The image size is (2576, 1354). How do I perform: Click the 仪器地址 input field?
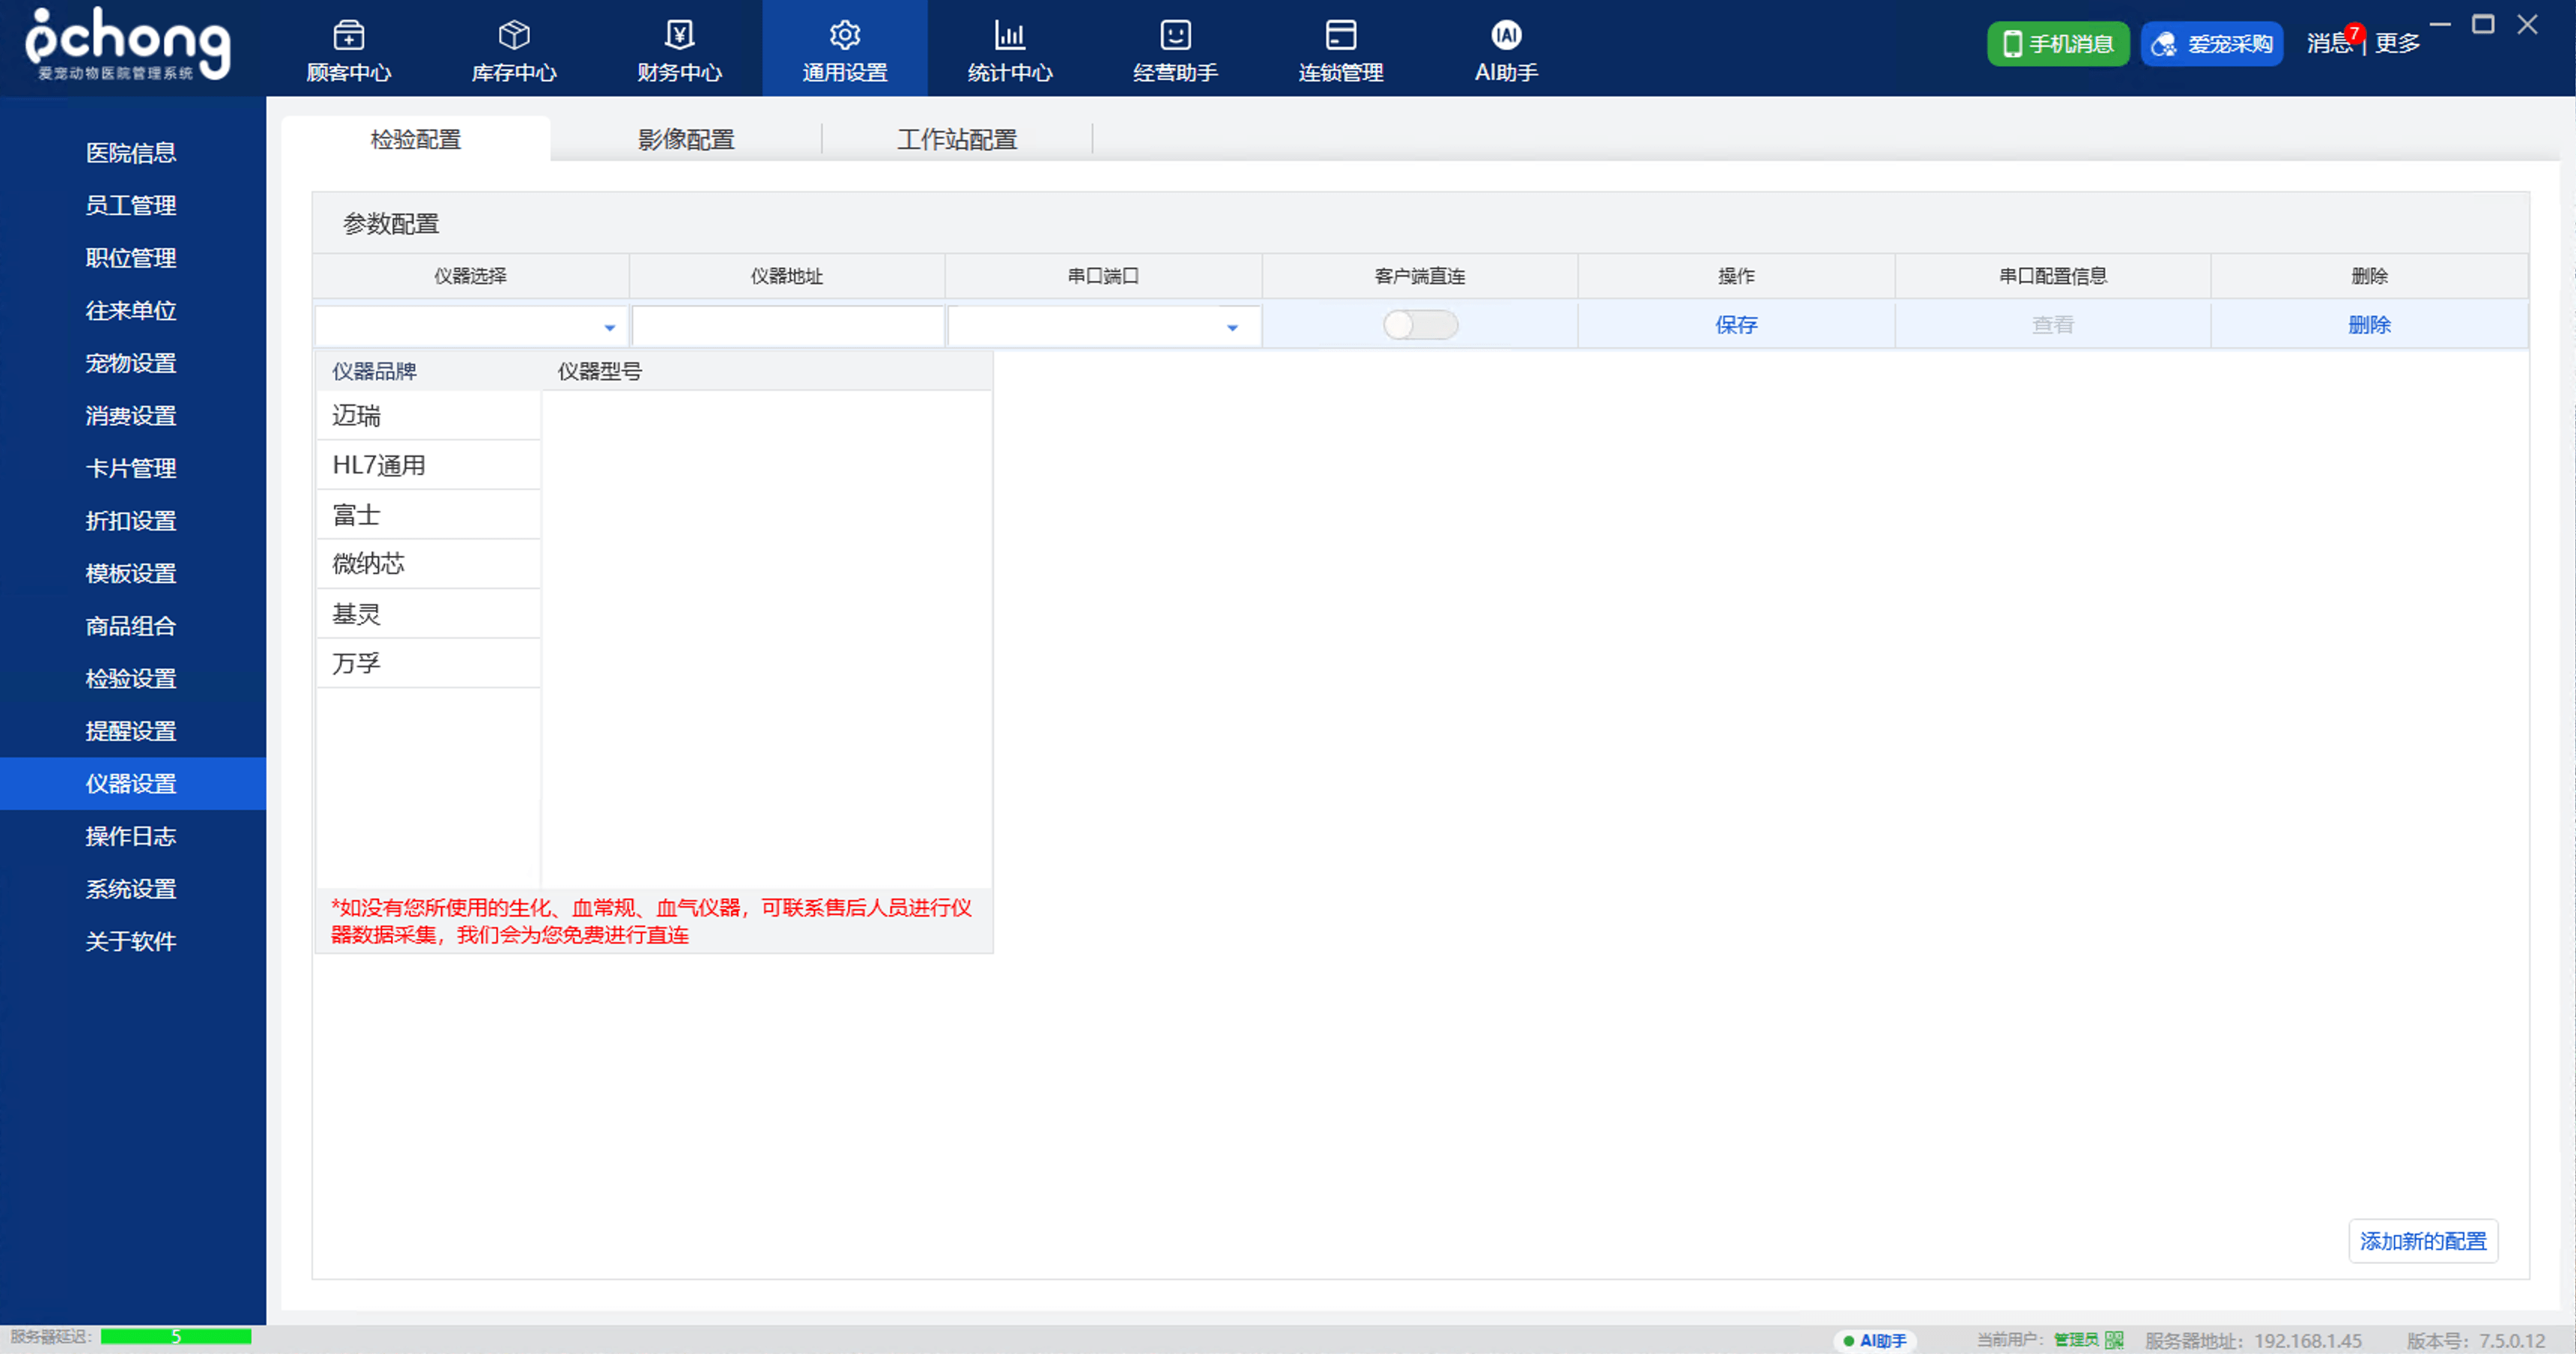[x=788, y=326]
